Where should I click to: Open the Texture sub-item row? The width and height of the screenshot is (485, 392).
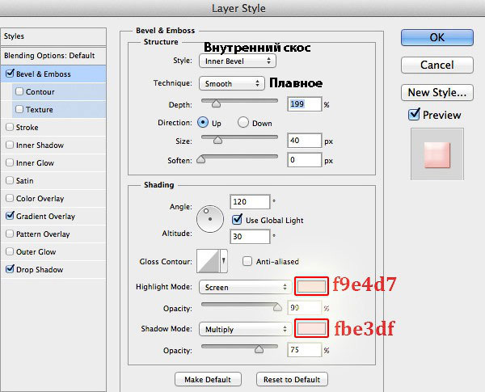tap(59, 110)
